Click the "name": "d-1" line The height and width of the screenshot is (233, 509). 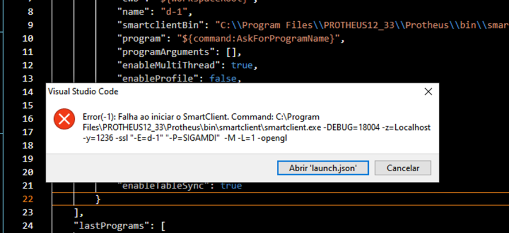155,12
